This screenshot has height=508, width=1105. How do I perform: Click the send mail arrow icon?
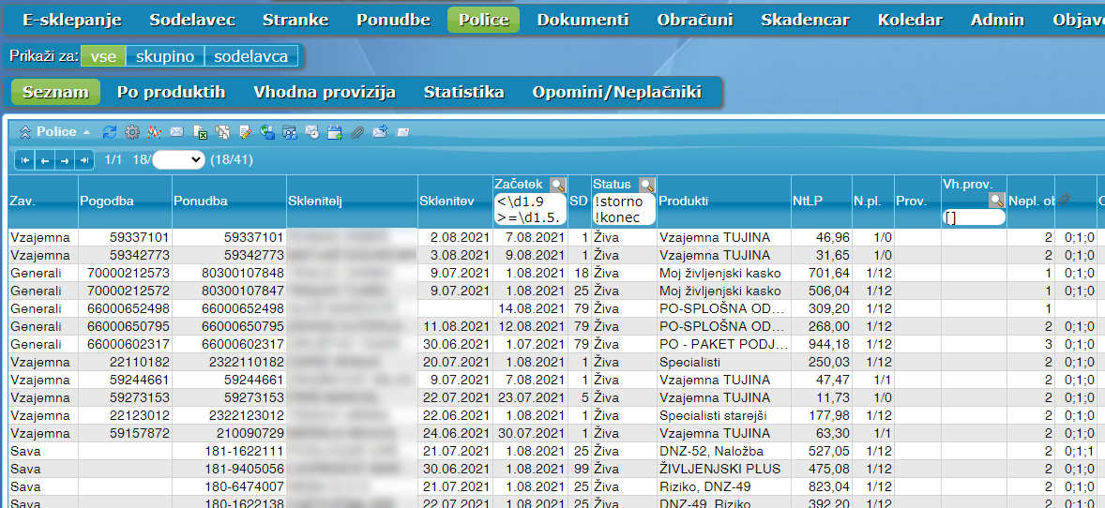[x=380, y=132]
